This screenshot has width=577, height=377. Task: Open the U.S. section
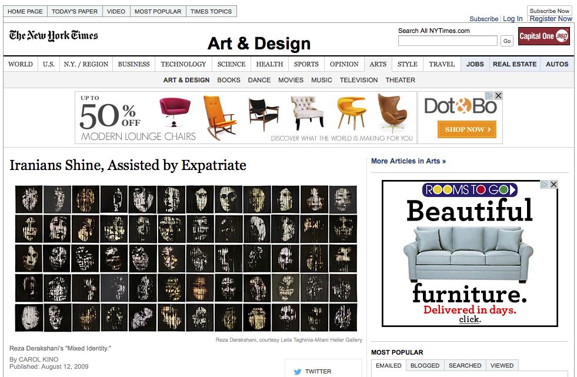pyautogui.click(x=49, y=64)
